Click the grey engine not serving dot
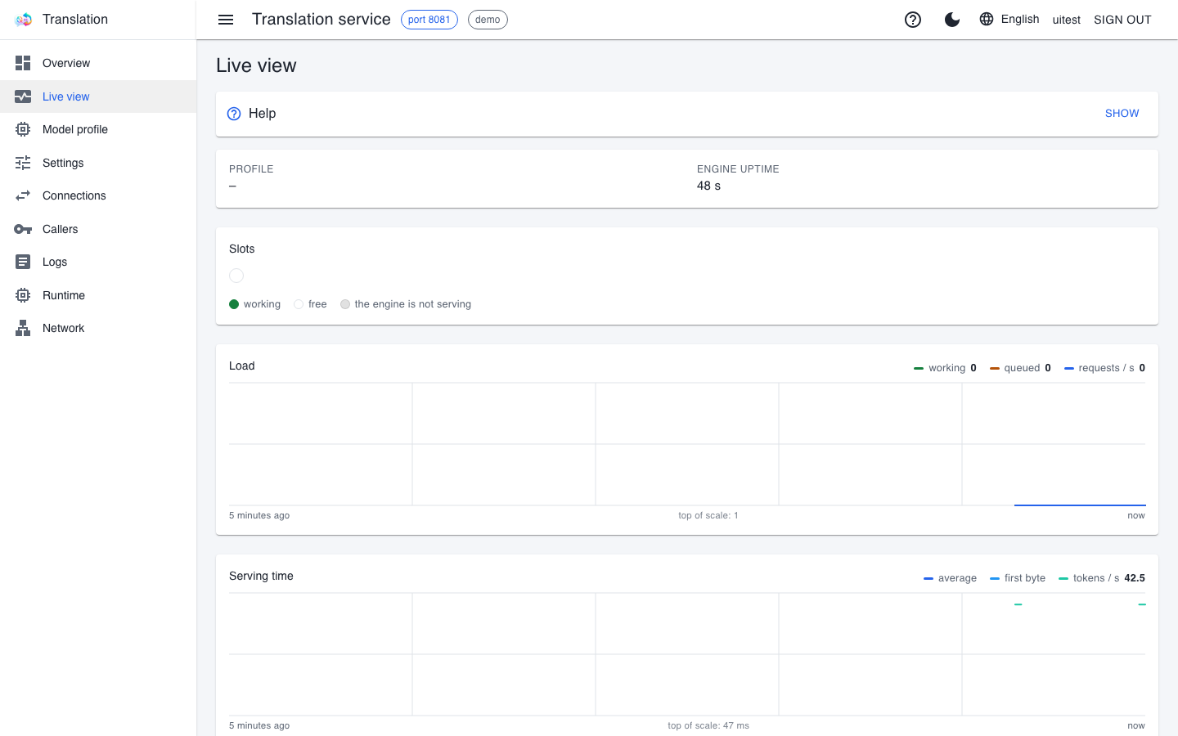1178x736 pixels. tap(345, 304)
